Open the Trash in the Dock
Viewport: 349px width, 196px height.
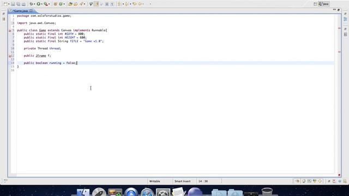pos(267,192)
